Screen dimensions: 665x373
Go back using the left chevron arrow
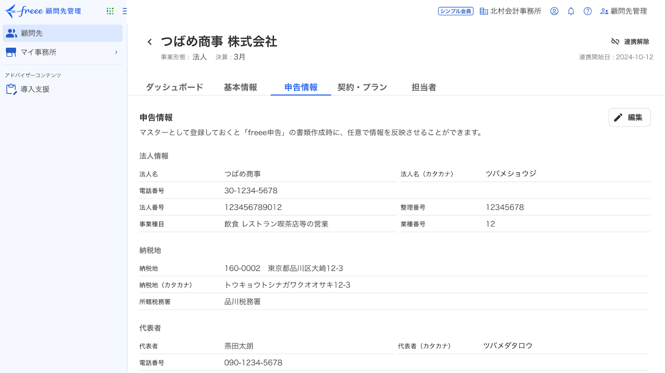coord(150,42)
